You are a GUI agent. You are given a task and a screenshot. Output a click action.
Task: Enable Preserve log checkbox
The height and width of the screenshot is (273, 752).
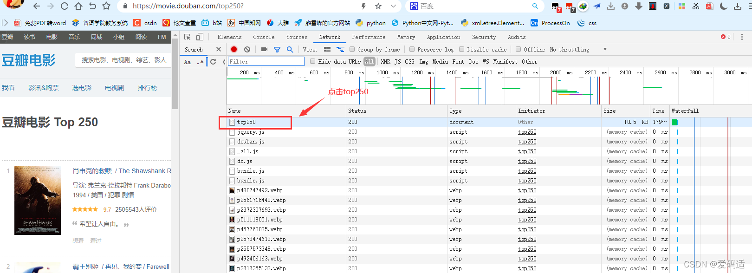412,49
